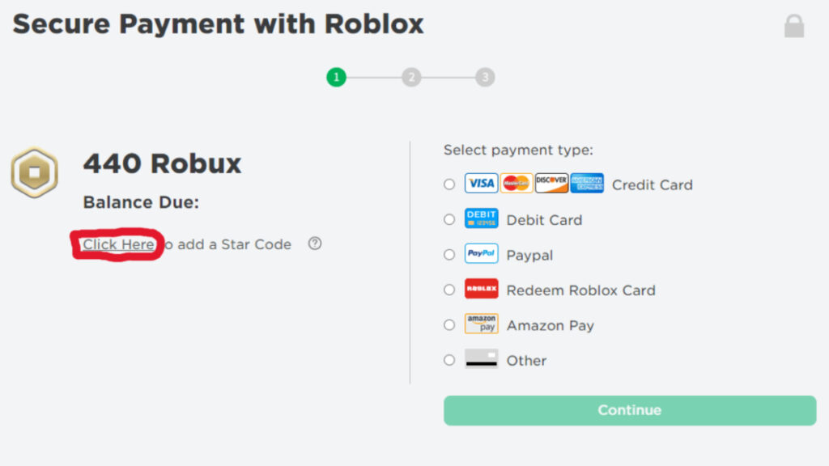Click the Amazon Pay icon
The image size is (829, 466).
(482, 324)
